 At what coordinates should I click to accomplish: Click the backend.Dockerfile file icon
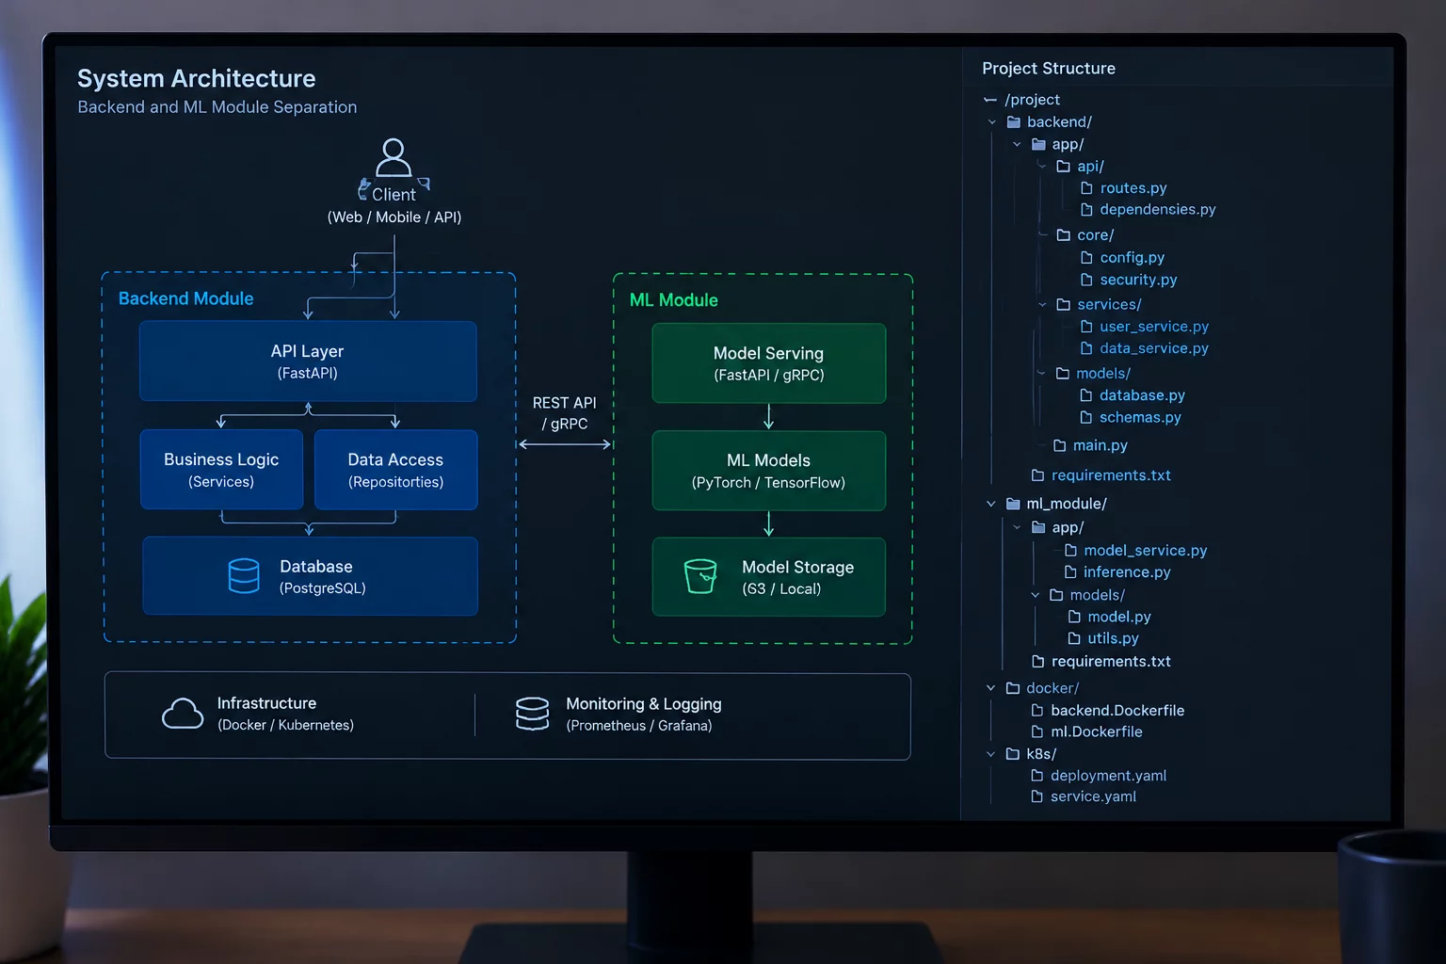1037,711
